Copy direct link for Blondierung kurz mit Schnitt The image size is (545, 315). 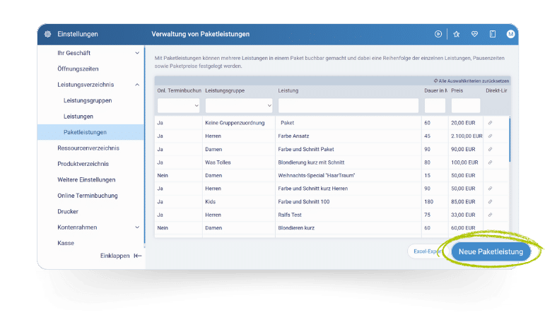click(x=490, y=162)
